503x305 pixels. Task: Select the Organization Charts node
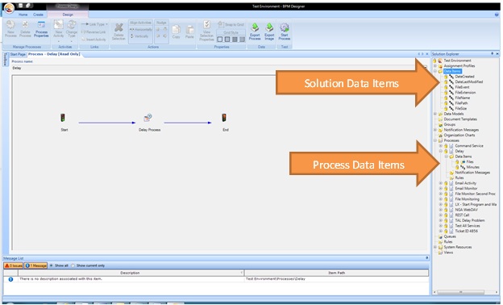coord(459,136)
